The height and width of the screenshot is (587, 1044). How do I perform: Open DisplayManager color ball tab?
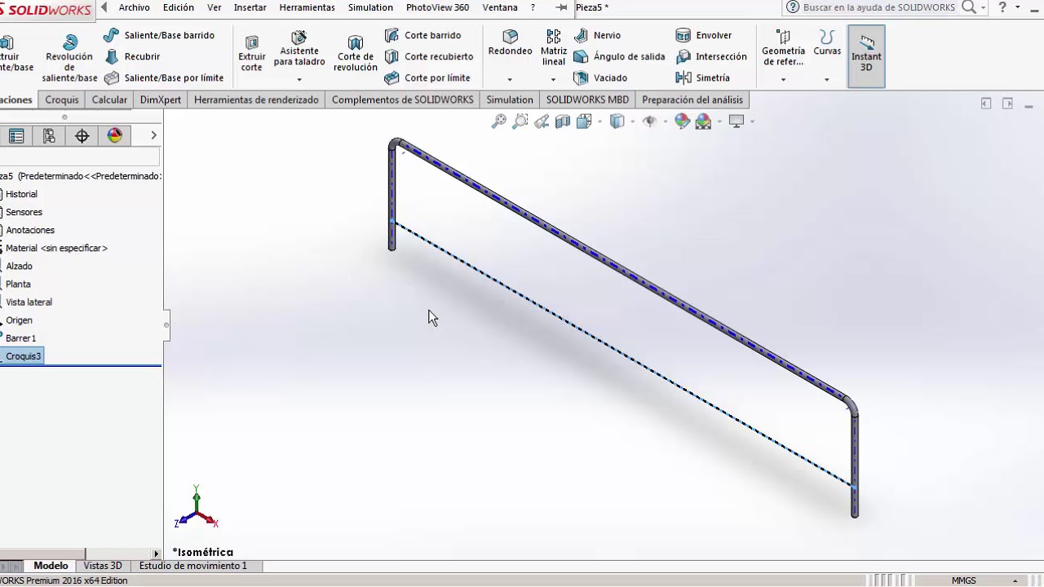[114, 136]
